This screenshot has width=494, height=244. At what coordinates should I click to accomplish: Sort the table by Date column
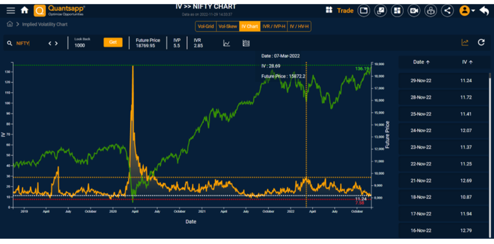[421, 62]
